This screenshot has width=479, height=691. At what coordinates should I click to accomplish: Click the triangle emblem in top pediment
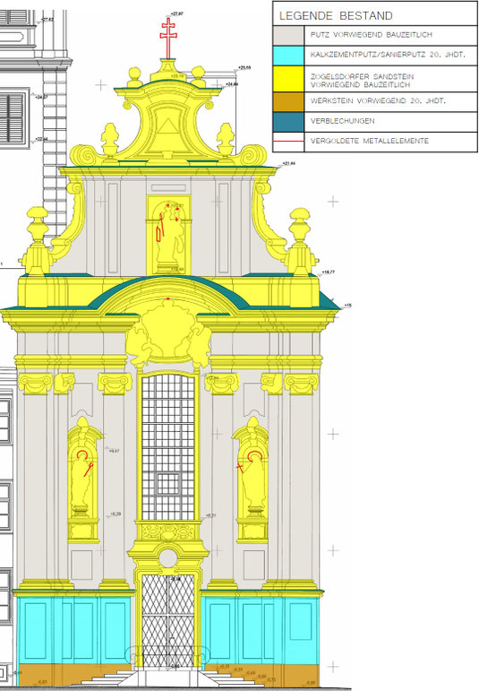coord(168,126)
